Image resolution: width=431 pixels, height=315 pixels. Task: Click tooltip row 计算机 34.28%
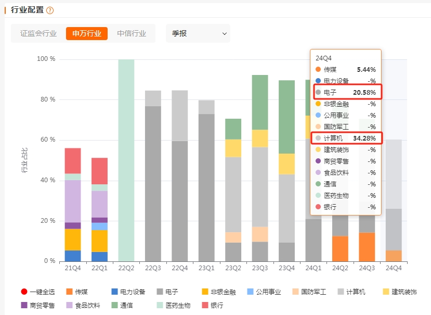[347, 138]
